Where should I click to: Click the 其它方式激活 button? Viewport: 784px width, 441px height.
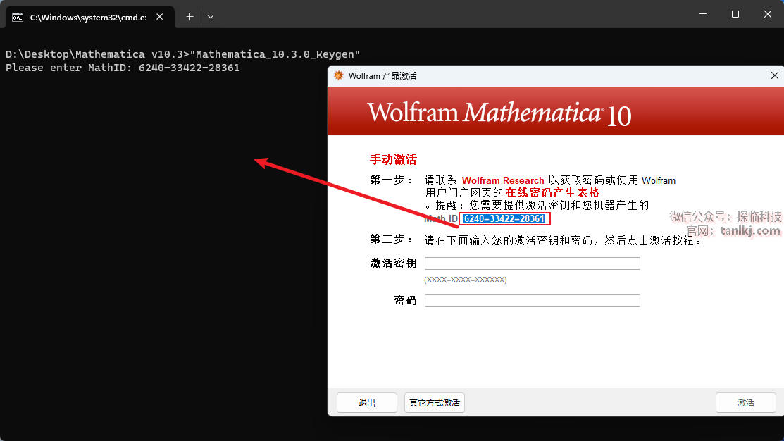click(x=435, y=402)
